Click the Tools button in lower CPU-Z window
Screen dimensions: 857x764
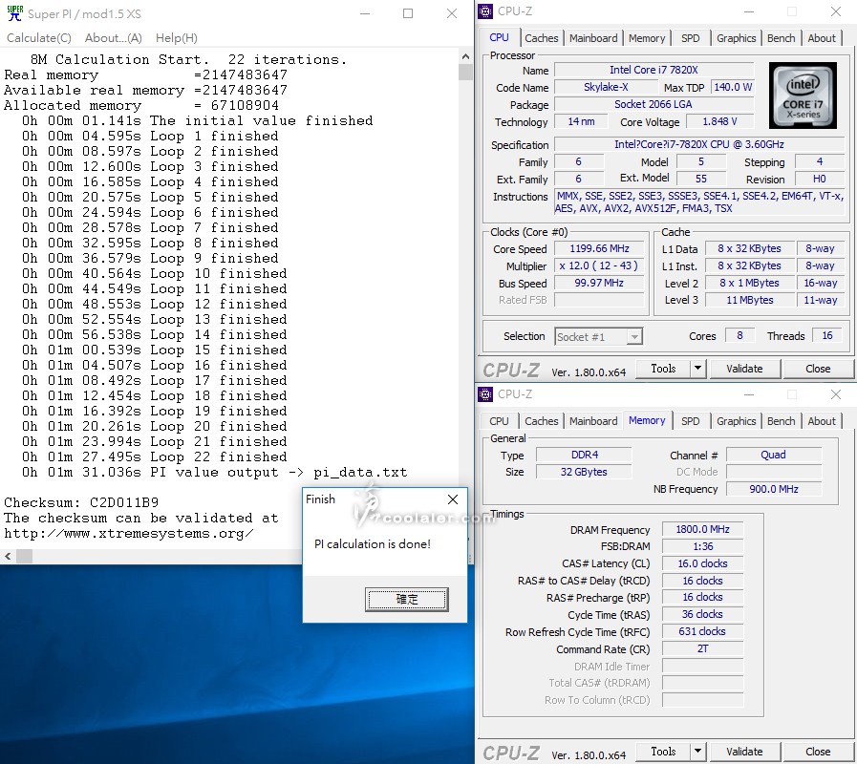[663, 752]
